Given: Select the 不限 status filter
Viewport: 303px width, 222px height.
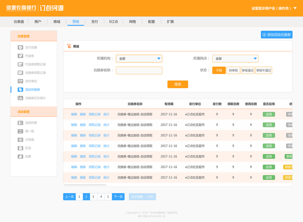Looking at the screenshot, I should tap(219, 70).
